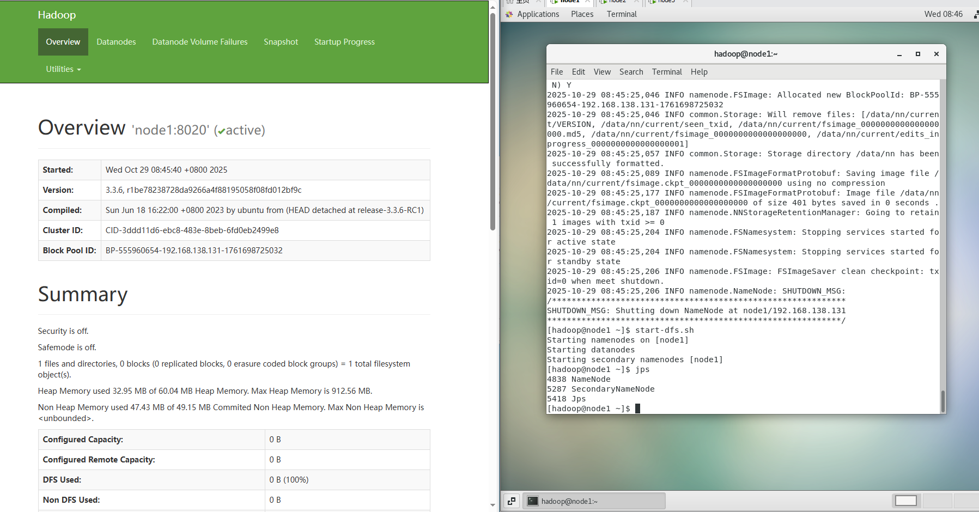Click the Non DFS Used: label
This screenshot has width=979, height=512.
tap(71, 500)
